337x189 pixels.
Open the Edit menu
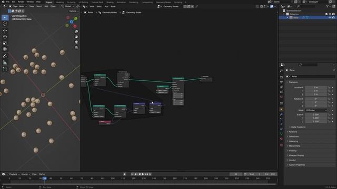(x=14, y=2)
